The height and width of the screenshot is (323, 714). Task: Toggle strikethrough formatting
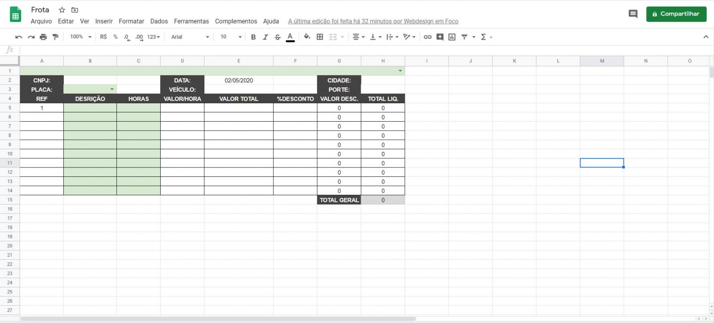pyautogui.click(x=278, y=37)
